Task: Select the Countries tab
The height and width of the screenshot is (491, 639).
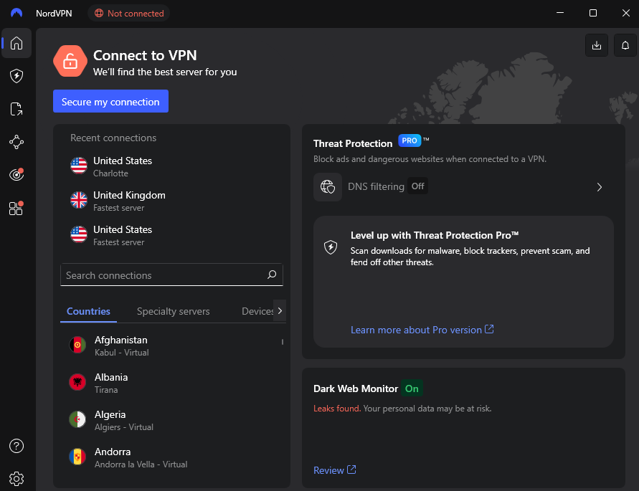Action: click(88, 311)
